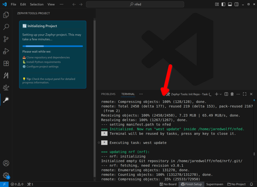Click the Zephyr Tools: Init Repo task label
Image resolution: width=257 pixels, height=187 pixels.
click(189, 94)
